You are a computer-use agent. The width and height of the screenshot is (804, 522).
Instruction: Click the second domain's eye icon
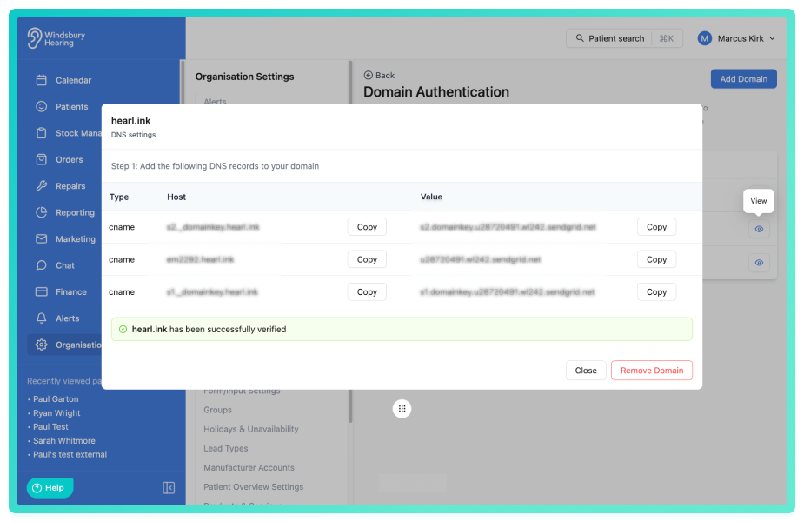759,263
